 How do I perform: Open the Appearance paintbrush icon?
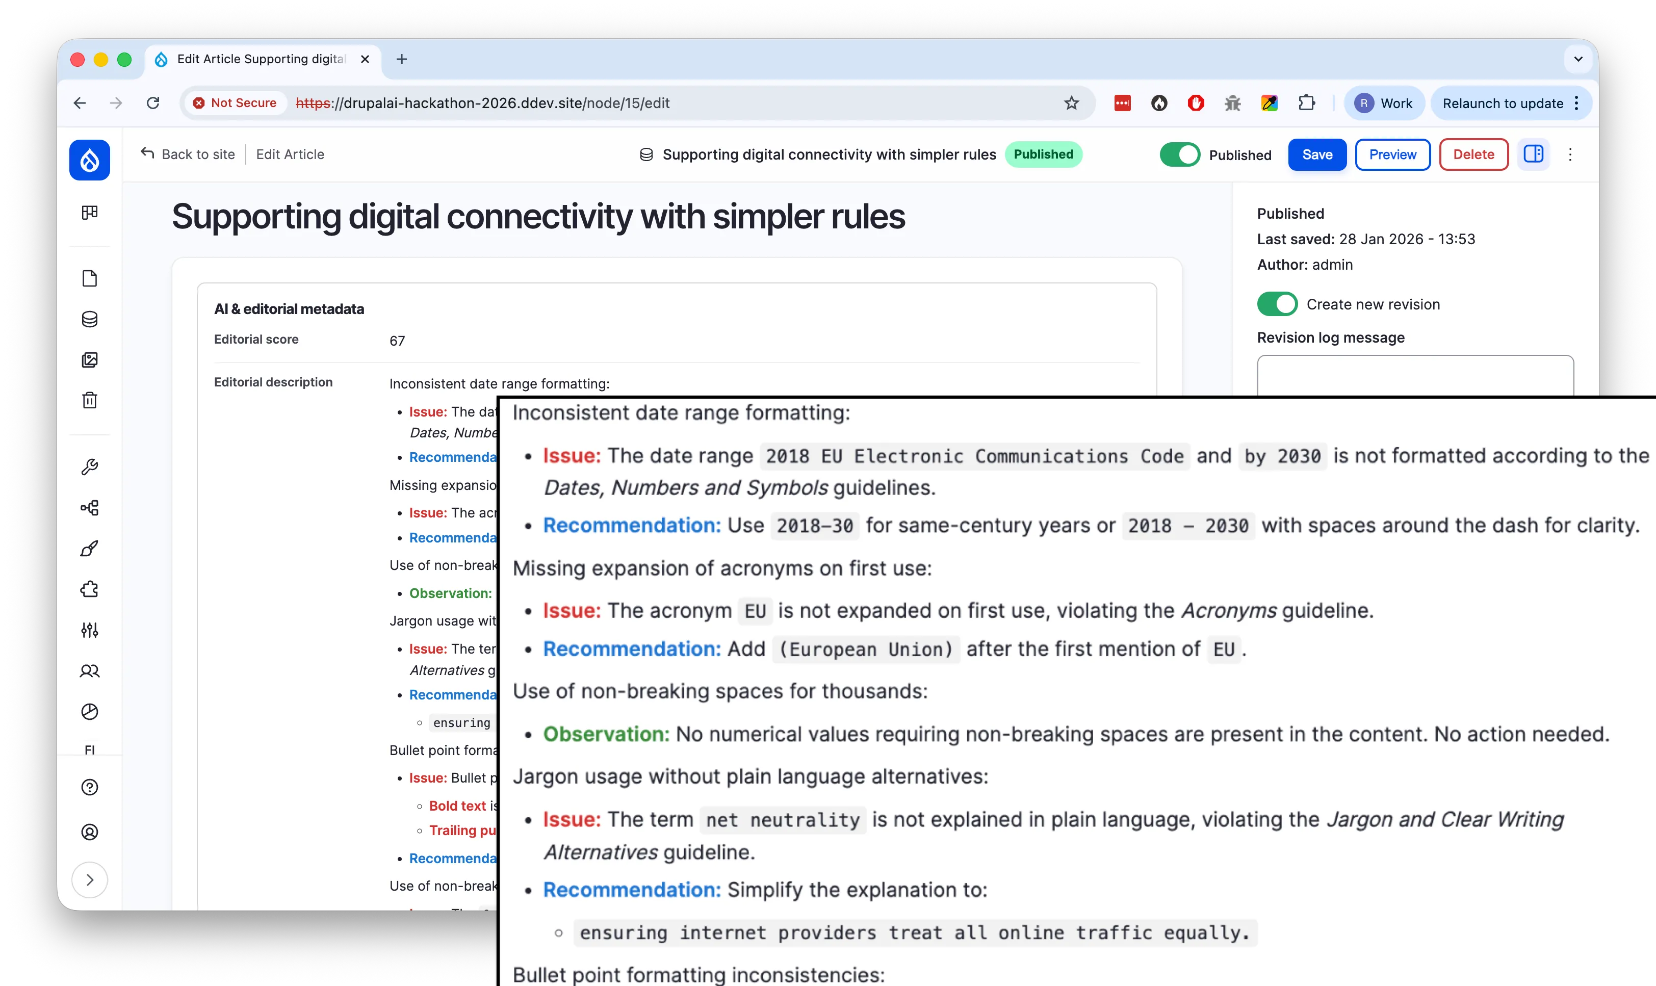click(x=90, y=548)
